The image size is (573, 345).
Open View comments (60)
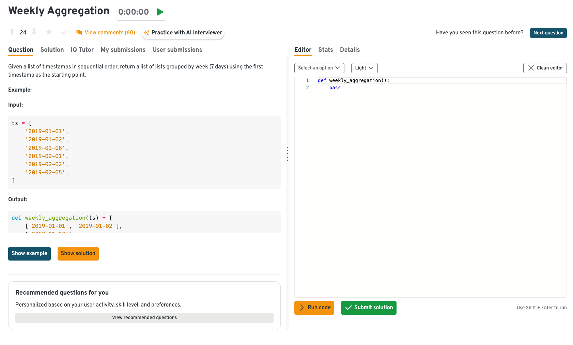click(106, 33)
